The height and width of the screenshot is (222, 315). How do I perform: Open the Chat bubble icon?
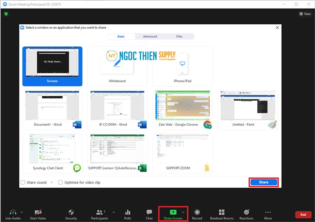(149, 212)
